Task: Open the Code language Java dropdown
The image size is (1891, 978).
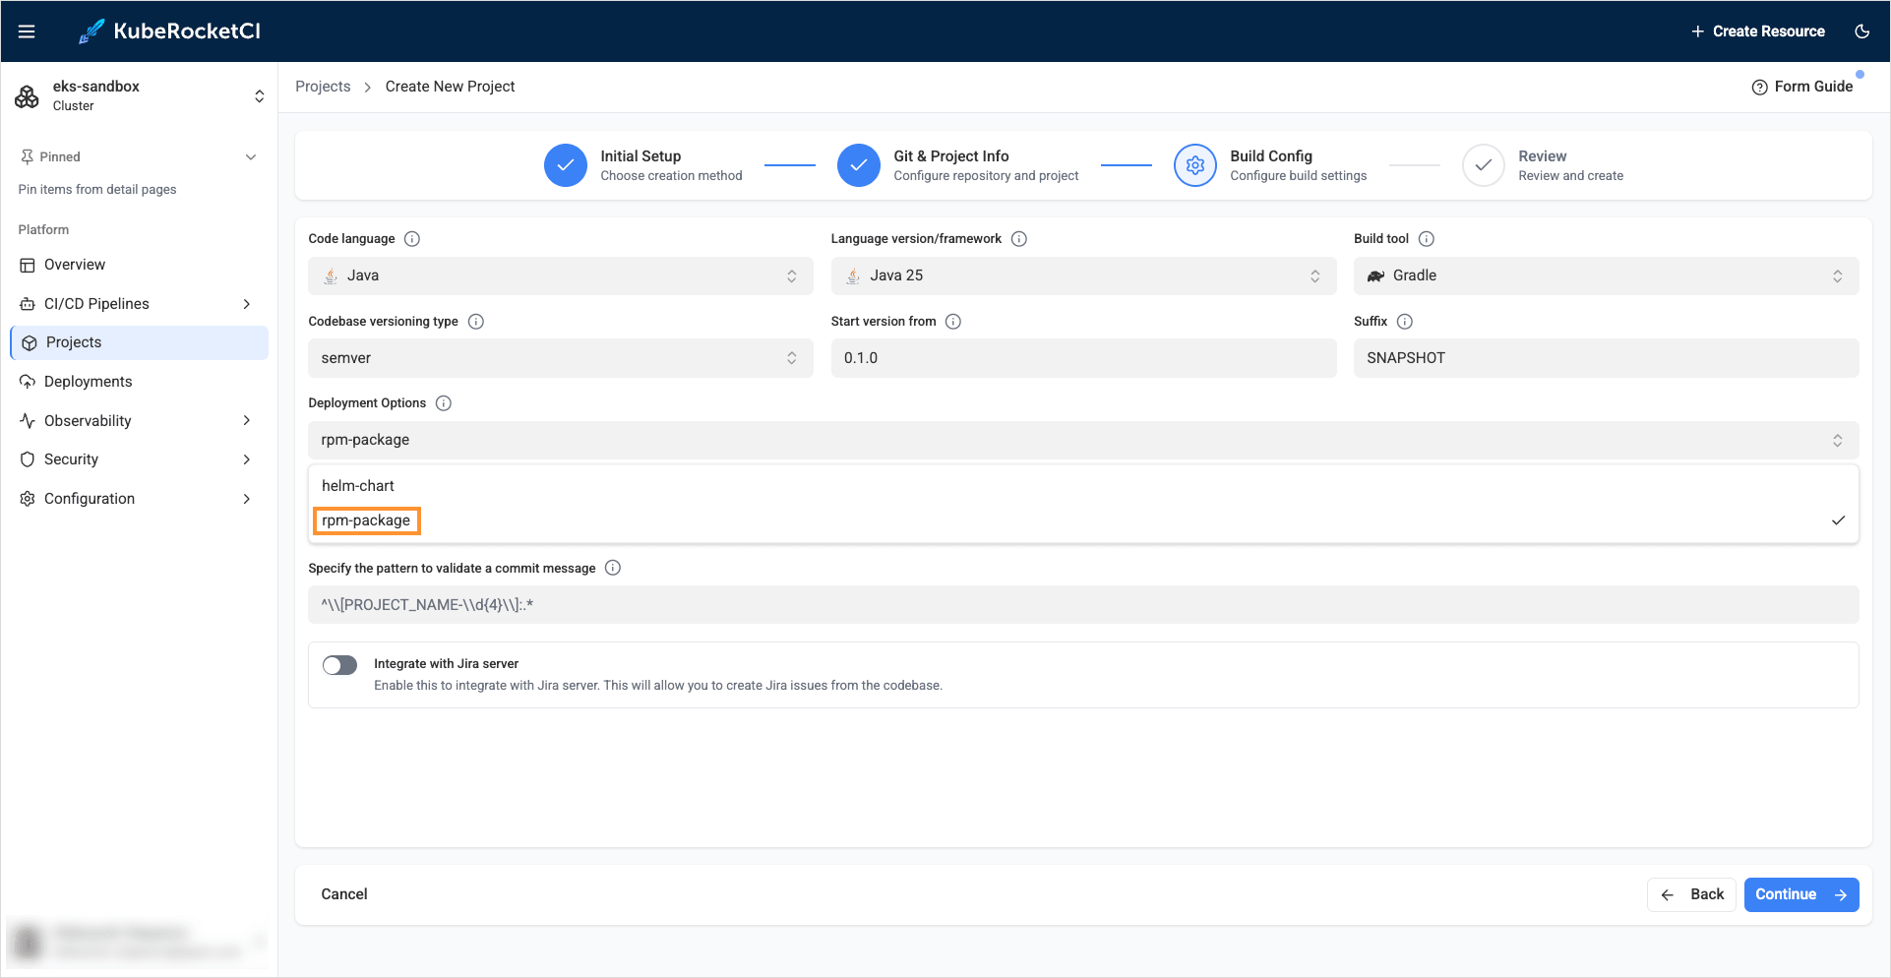Action: [561, 275]
